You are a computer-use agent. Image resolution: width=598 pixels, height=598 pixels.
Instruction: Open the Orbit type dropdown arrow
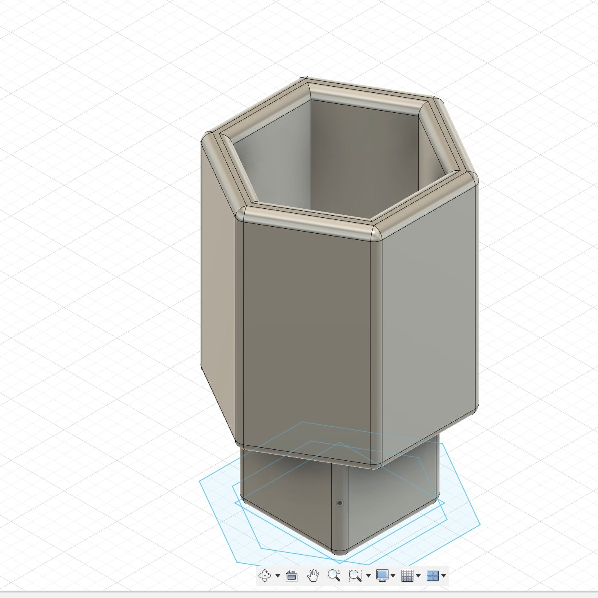point(278,576)
